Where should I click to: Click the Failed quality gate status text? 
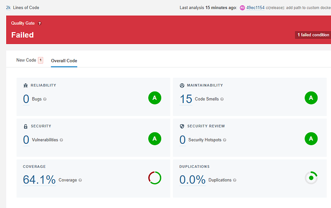point(23,35)
